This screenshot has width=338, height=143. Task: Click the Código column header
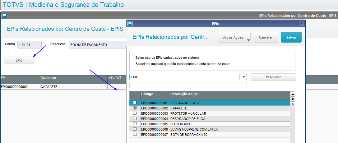(155, 96)
